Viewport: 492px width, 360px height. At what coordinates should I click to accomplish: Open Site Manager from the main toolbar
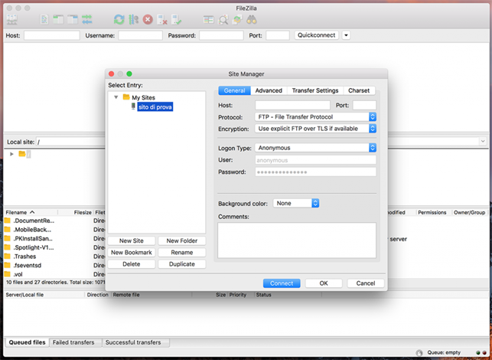(x=12, y=20)
